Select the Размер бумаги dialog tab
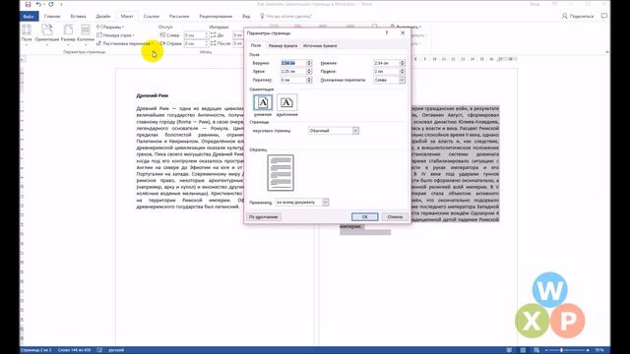630x354 pixels. [283, 46]
